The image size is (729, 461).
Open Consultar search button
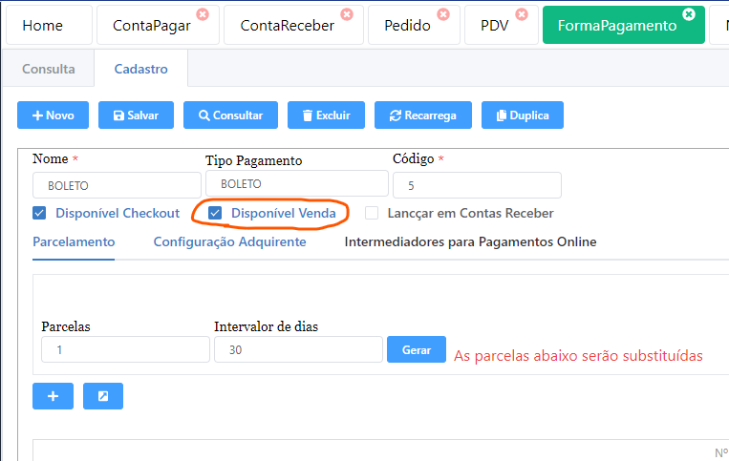[230, 115]
